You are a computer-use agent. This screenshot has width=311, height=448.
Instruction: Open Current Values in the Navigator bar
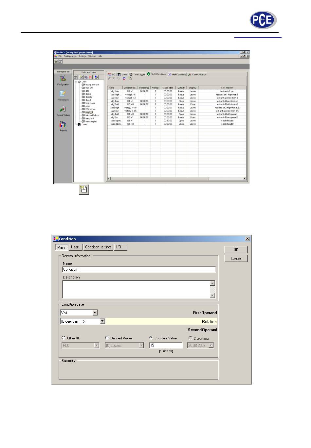[x=63, y=111]
